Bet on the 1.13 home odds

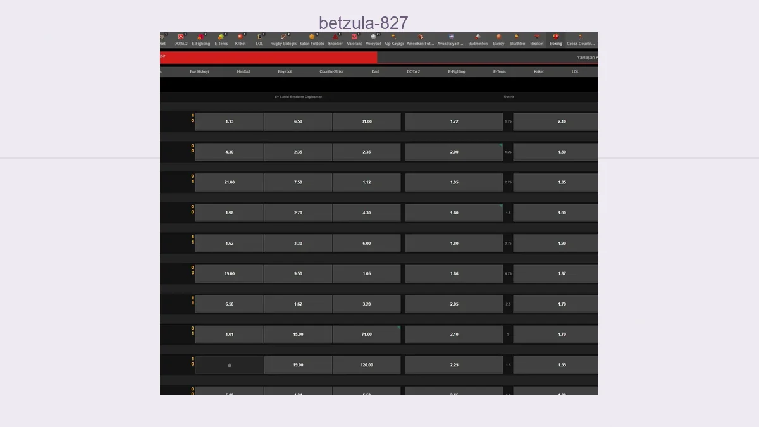coord(230,121)
